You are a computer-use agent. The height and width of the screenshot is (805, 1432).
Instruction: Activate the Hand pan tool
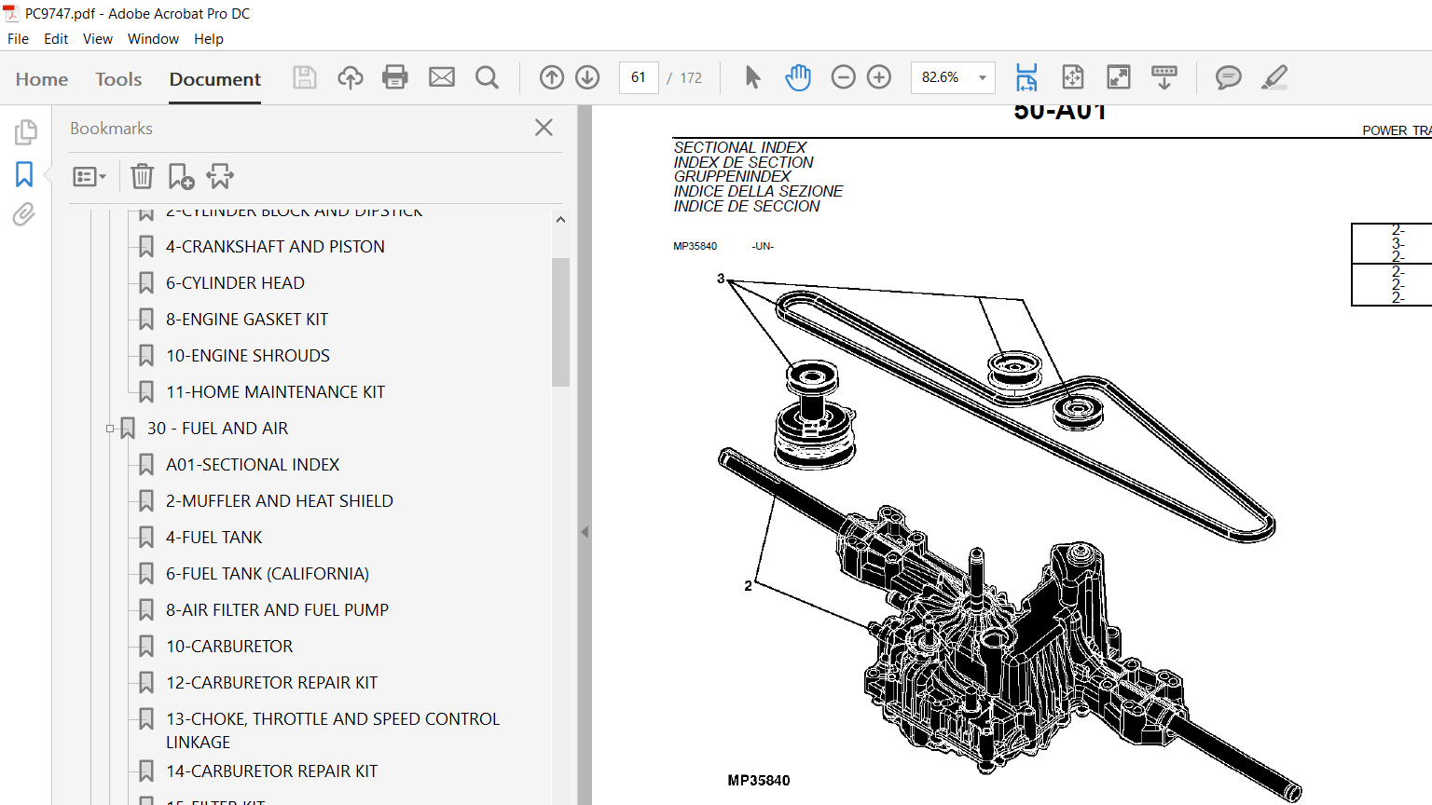[x=798, y=77]
